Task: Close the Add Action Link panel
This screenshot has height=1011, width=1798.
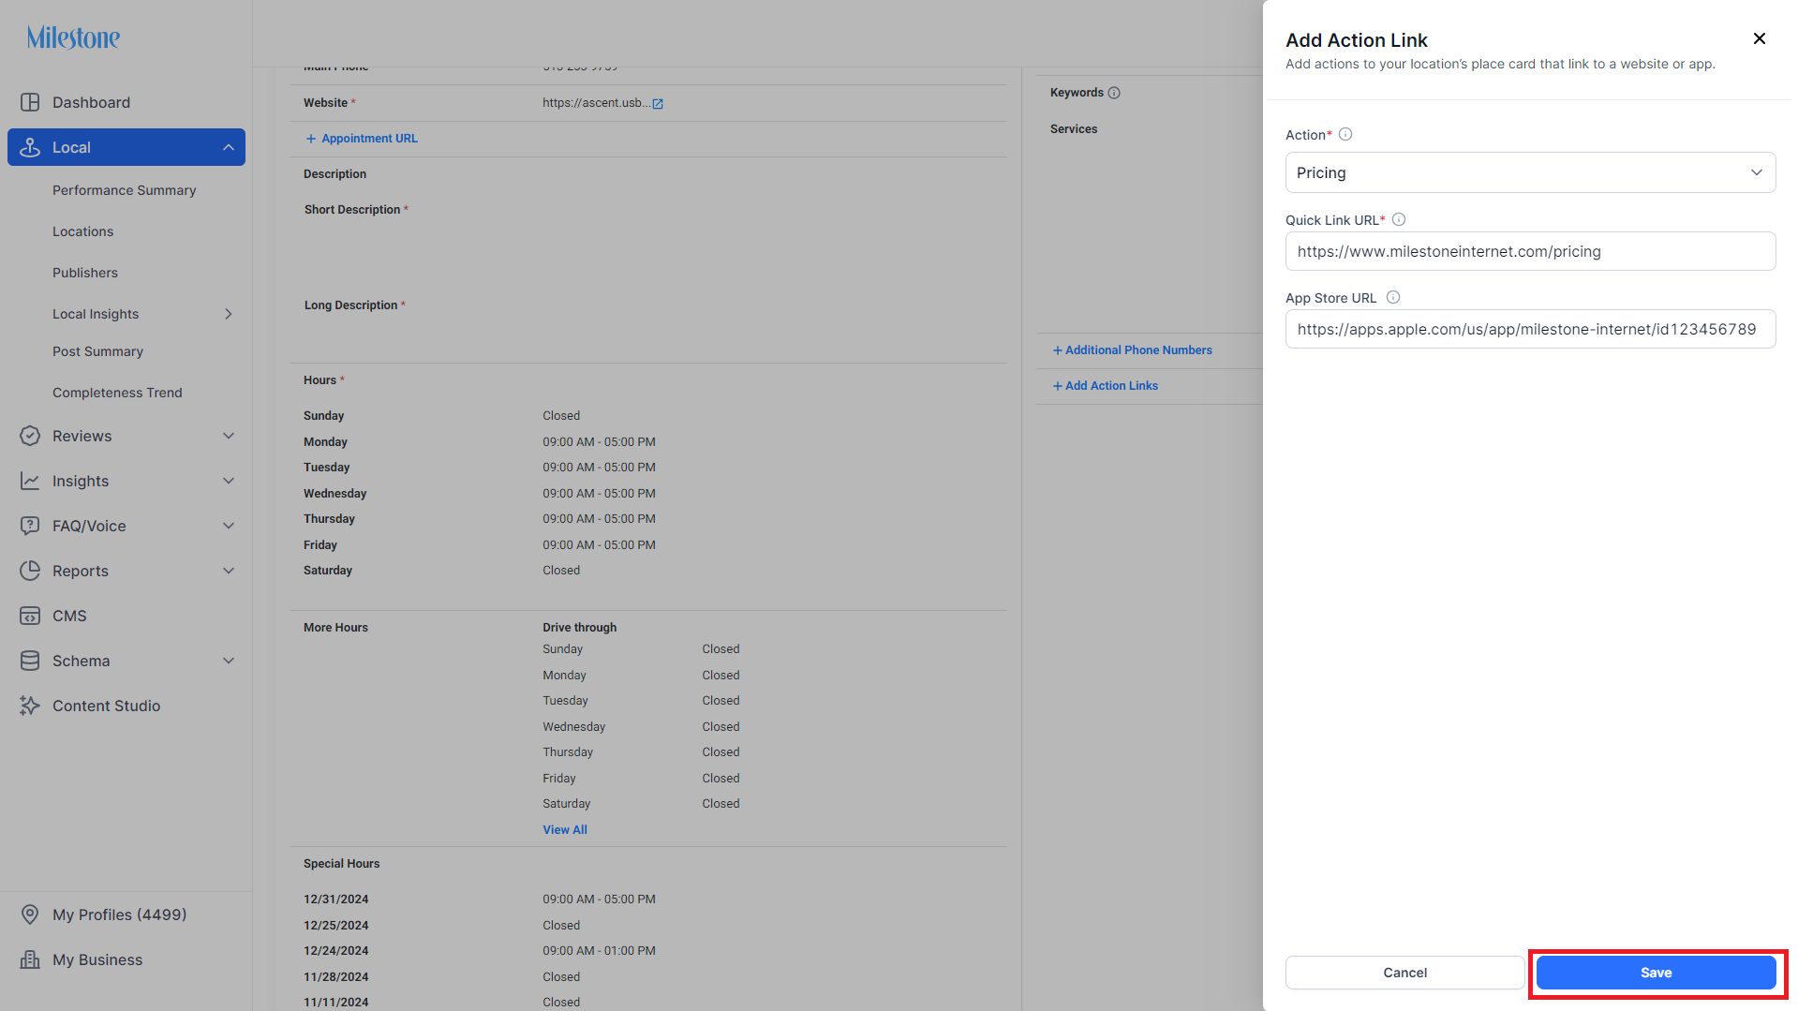Action: coord(1760,38)
